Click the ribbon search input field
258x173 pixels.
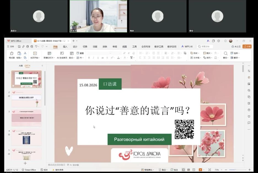coord(205,46)
